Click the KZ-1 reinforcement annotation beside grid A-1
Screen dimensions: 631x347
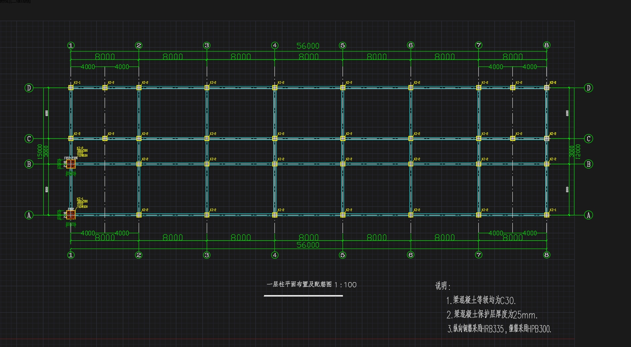coord(82,203)
